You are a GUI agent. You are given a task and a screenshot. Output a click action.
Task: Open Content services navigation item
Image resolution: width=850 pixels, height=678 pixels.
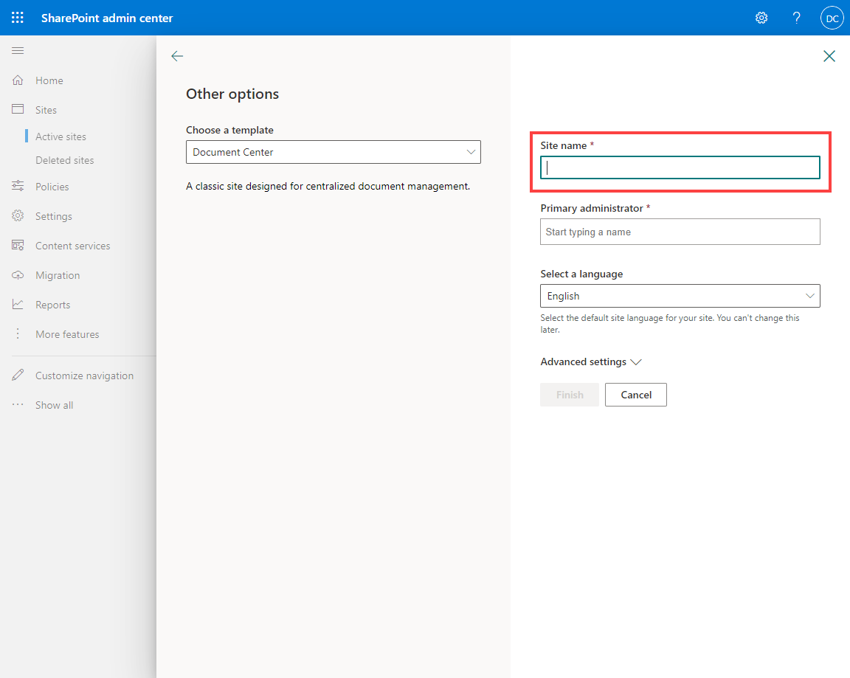click(72, 246)
